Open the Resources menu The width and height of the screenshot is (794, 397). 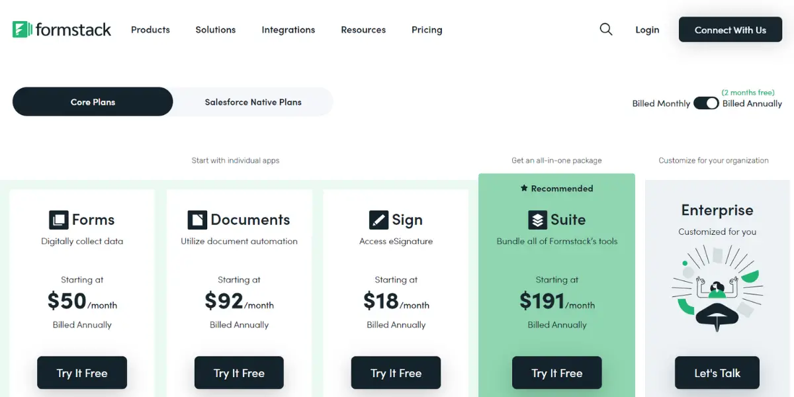point(363,30)
